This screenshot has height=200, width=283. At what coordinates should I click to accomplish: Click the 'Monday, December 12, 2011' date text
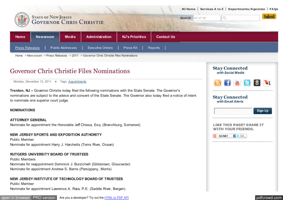[32, 81]
